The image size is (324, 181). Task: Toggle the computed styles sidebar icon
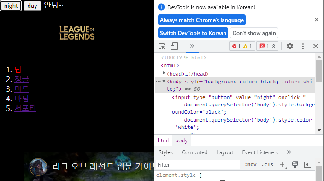[x=307, y=164]
